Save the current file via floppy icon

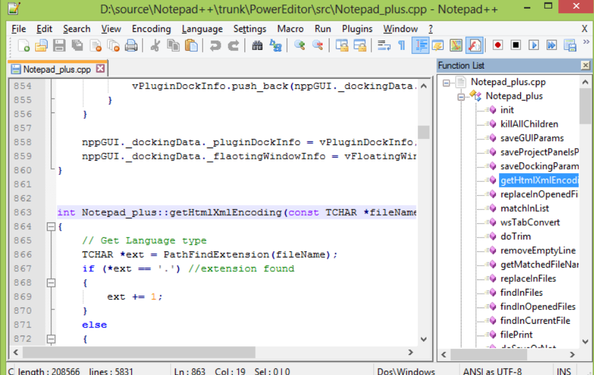[59, 46]
